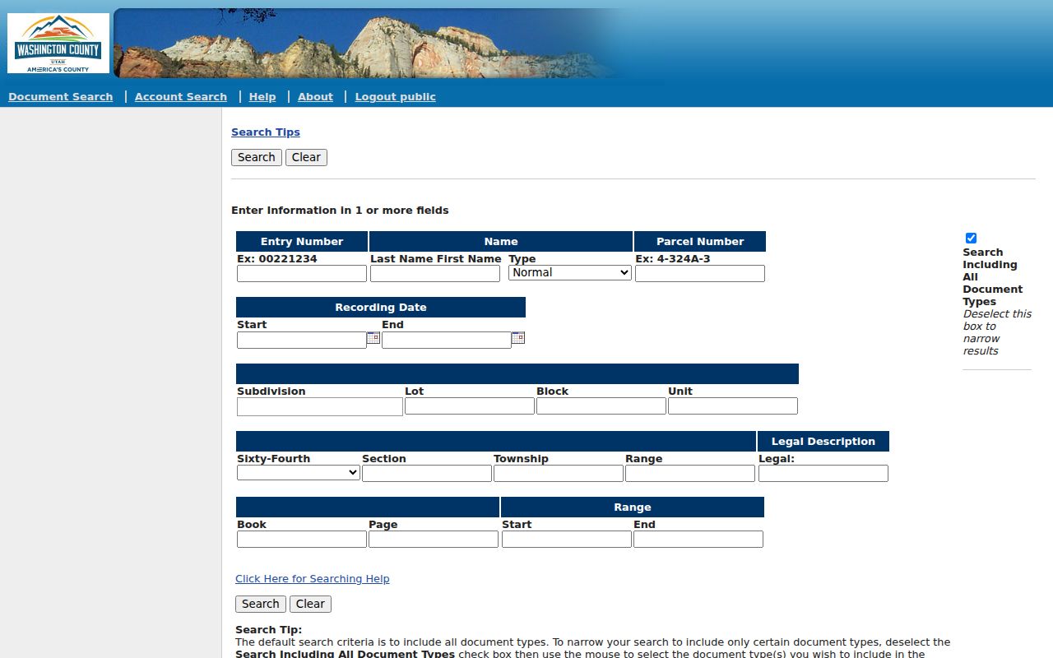1053x658 pixels.
Task: Focus the Range Start field
Action: coord(567,539)
